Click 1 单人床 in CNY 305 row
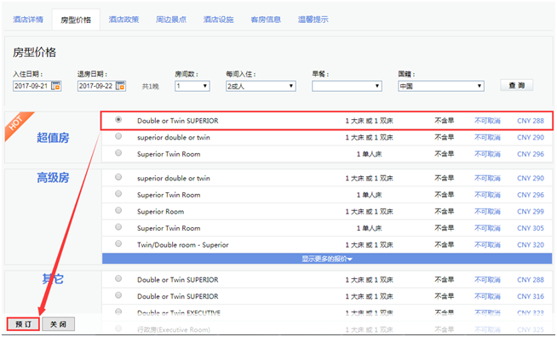Screen dimensions: 557x337 369,228
